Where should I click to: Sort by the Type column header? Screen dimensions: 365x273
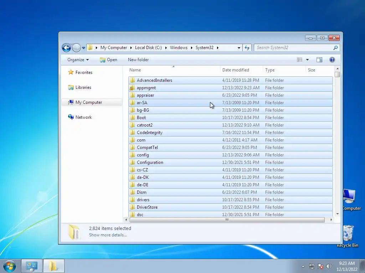coord(284,70)
